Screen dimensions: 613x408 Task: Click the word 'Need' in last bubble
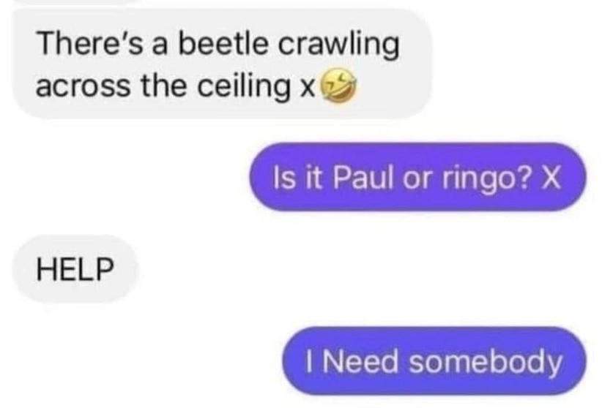360,361
